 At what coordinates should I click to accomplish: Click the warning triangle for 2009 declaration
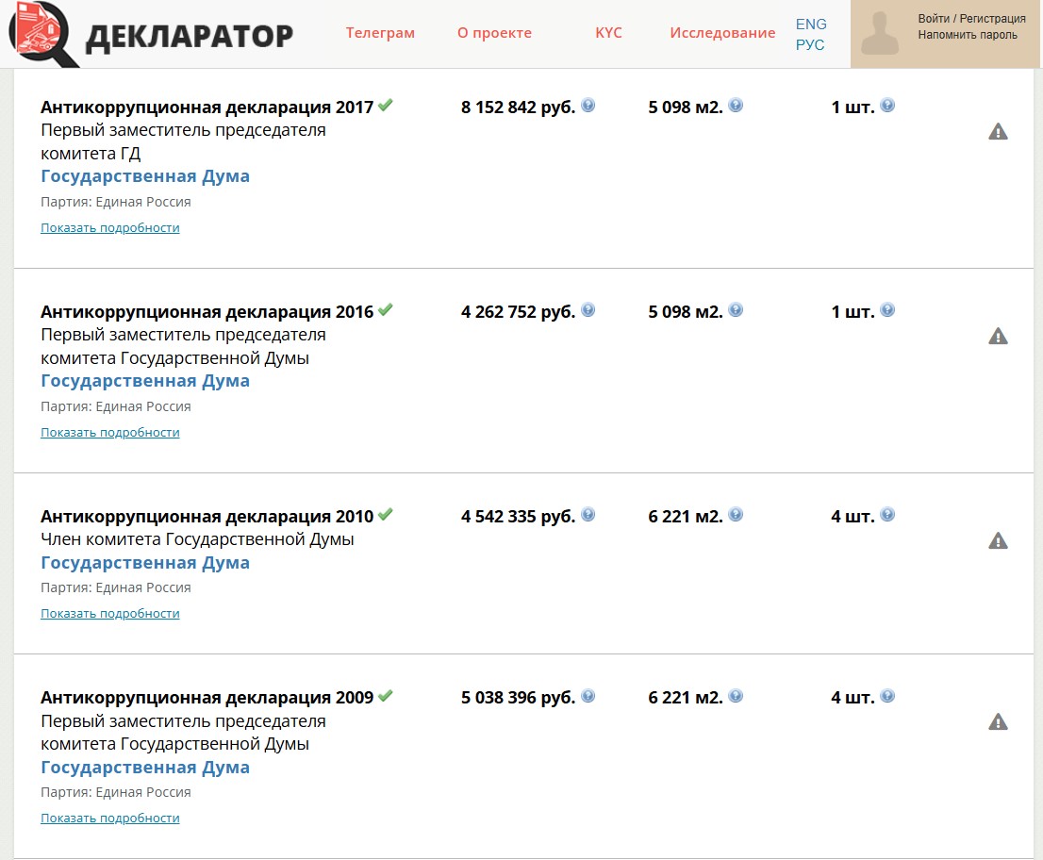[998, 722]
